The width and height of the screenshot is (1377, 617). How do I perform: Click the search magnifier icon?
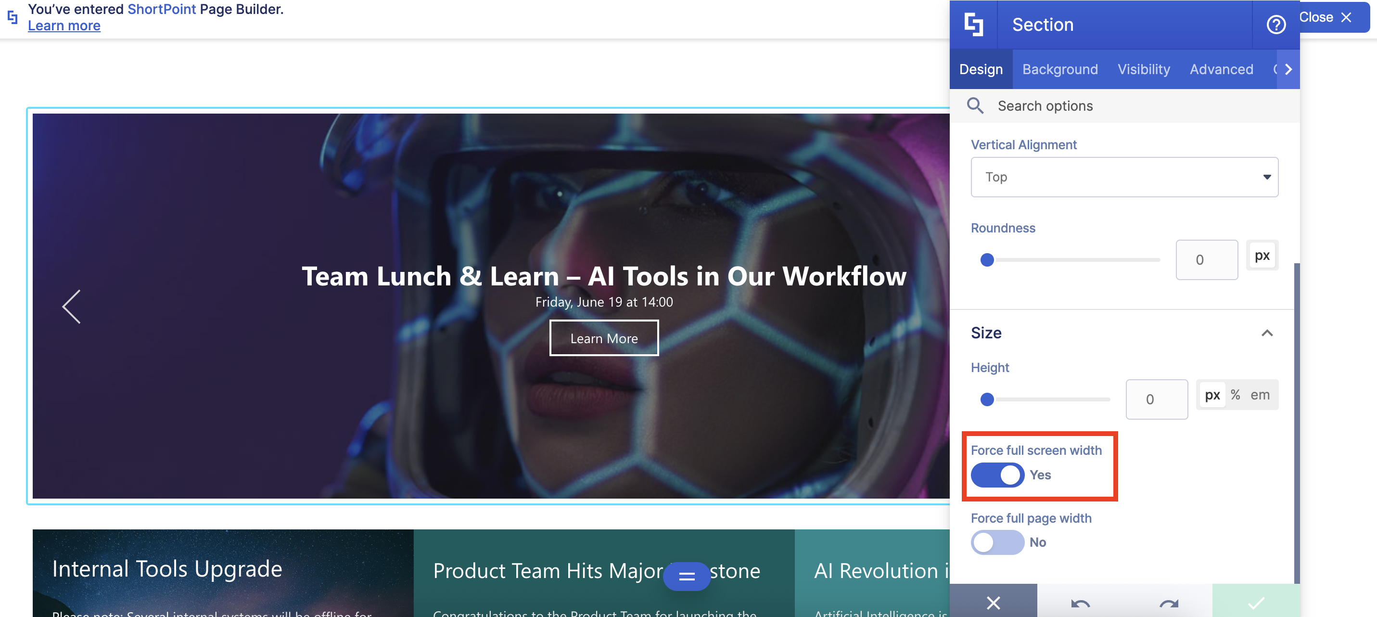tap(975, 106)
